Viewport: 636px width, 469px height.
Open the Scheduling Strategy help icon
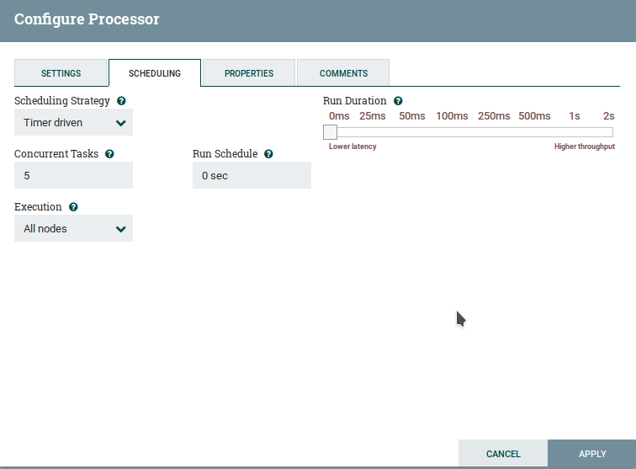[x=121, y=101]
